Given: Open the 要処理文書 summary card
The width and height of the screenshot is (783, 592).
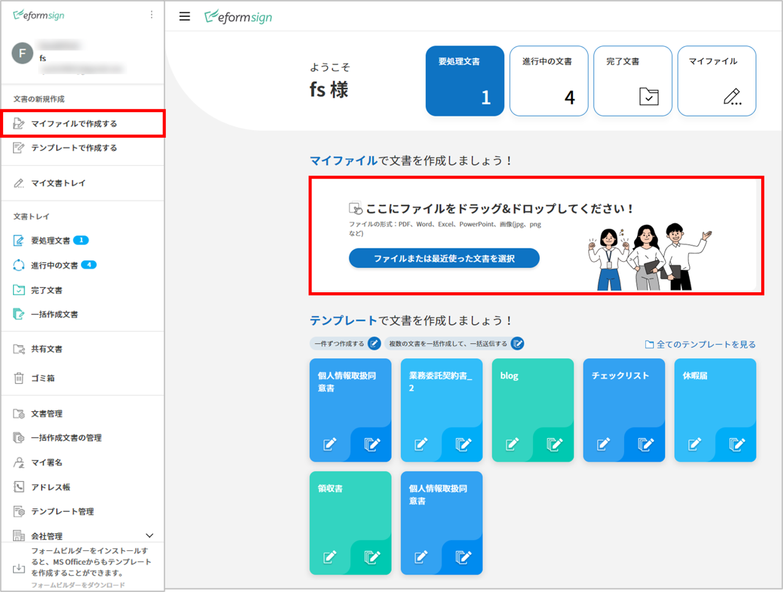Looking at the screenshot, I should (464, 81).
